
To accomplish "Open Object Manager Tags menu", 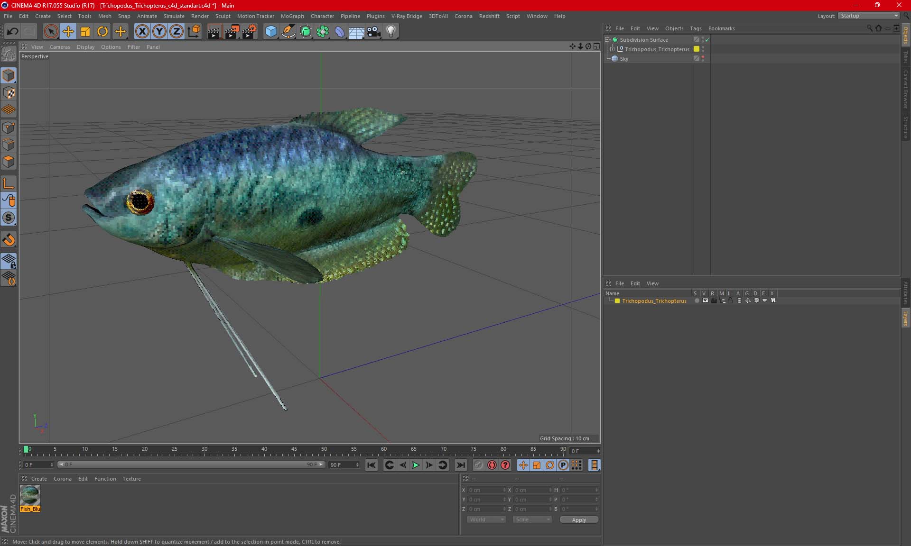I will click(x=696, y=28).
